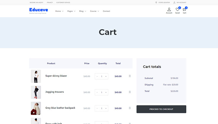The height and width of the screenshot is (124, 218).
Task: Click the Educave logo
Action: (x=38, y=10)
